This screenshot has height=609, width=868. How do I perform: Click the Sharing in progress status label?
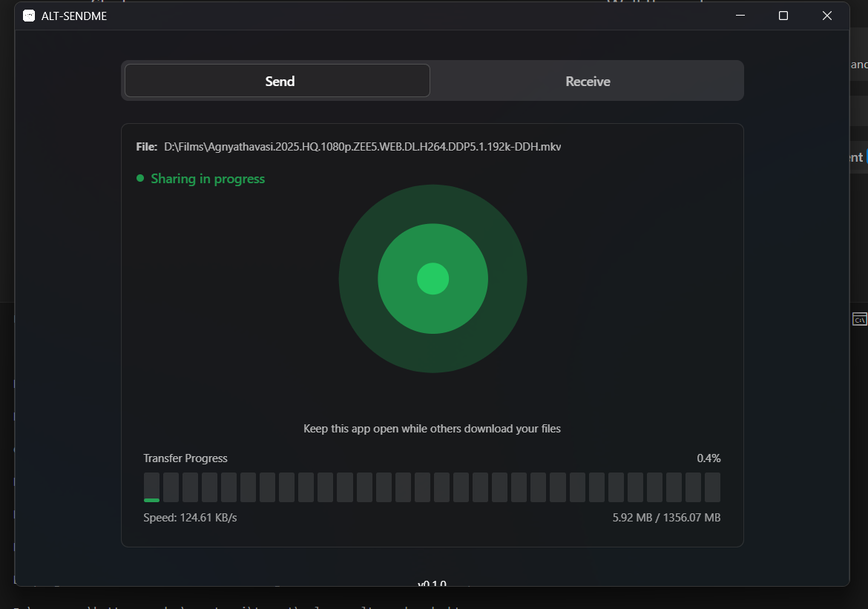coord(208,179)
